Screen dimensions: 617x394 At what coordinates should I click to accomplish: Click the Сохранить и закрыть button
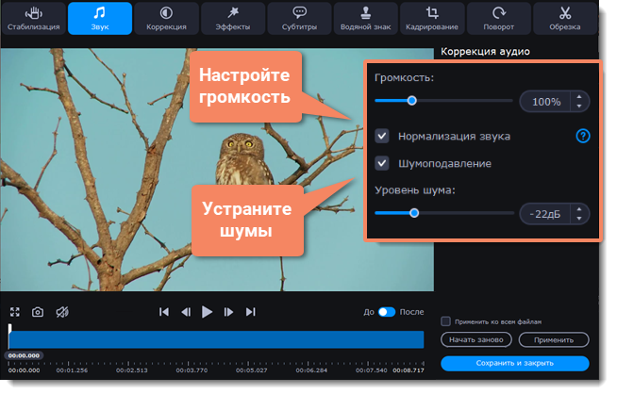[x=514, y=363]
